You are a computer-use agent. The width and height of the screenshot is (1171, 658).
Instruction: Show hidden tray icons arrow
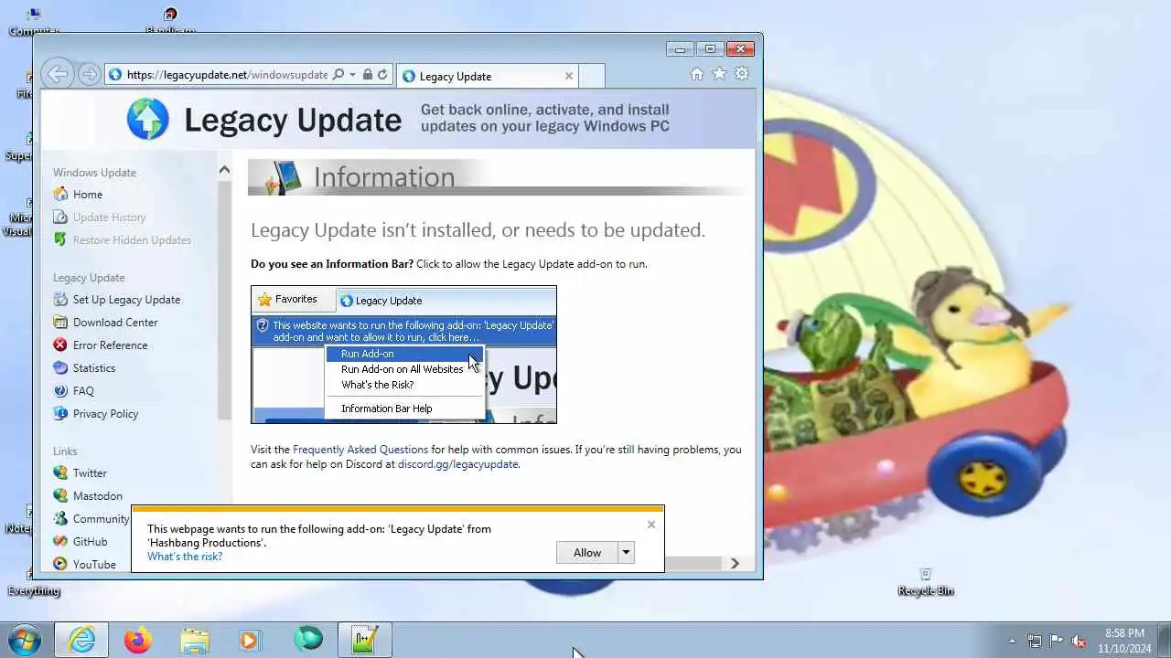coord(1012,641)
